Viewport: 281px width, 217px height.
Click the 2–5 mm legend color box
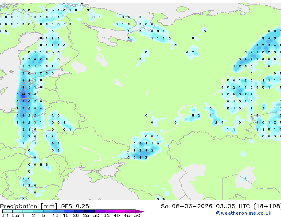pos(38,211)
